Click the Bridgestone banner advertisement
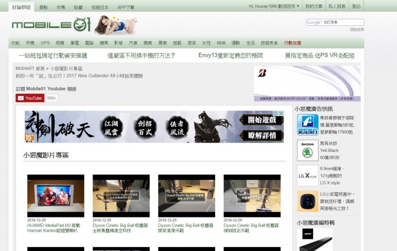The height and width of the screenshot is (251, 397). tap(307, 84)
